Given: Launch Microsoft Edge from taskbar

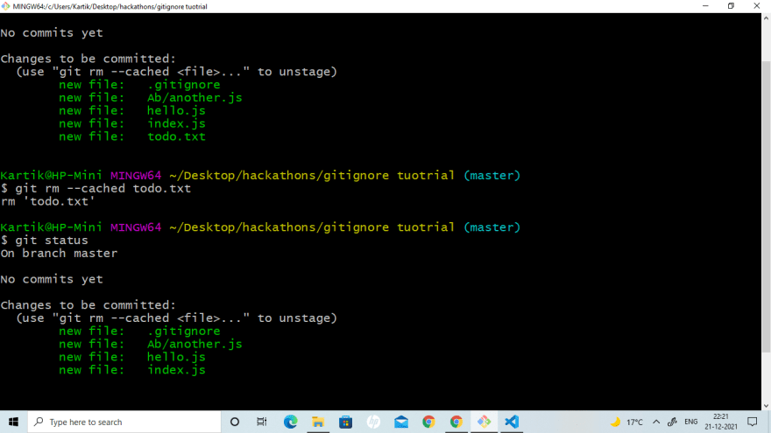Looking at the screenshot, I should (290, 422).
